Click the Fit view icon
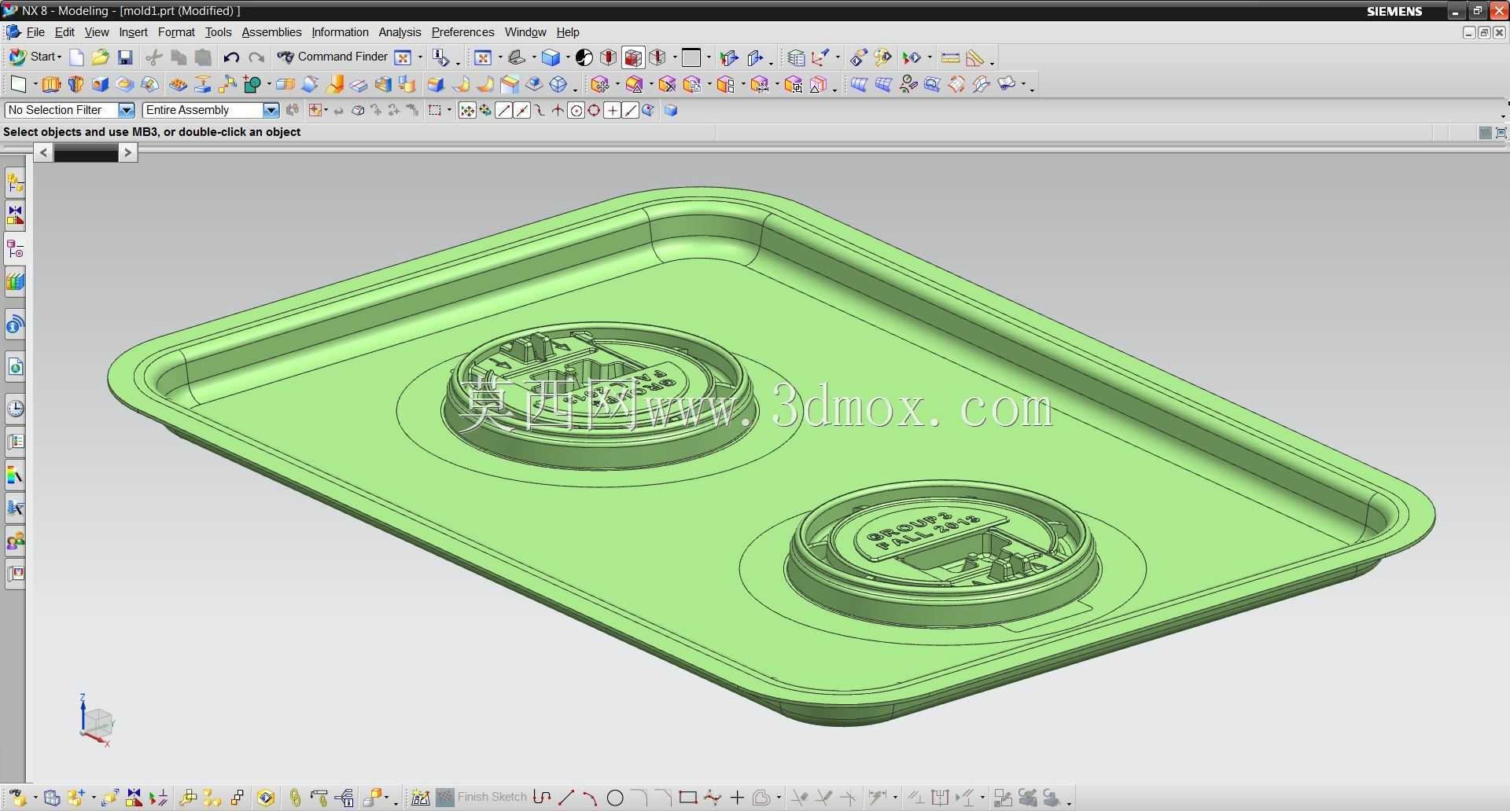Screen dimensions: 1510x811 [x=483, y=57]
